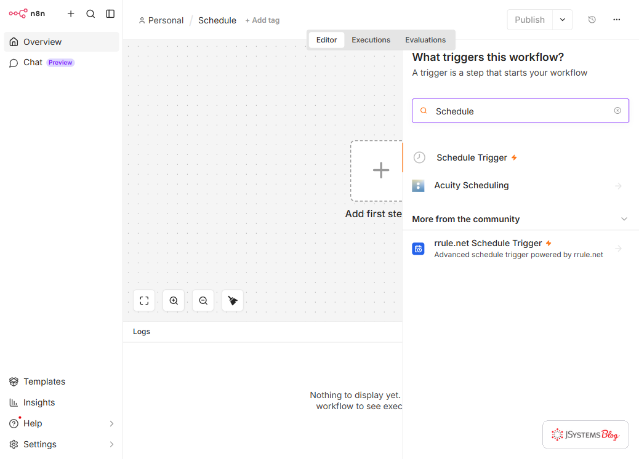Select rrule.net Schedule Trigger

pos(520,249)
